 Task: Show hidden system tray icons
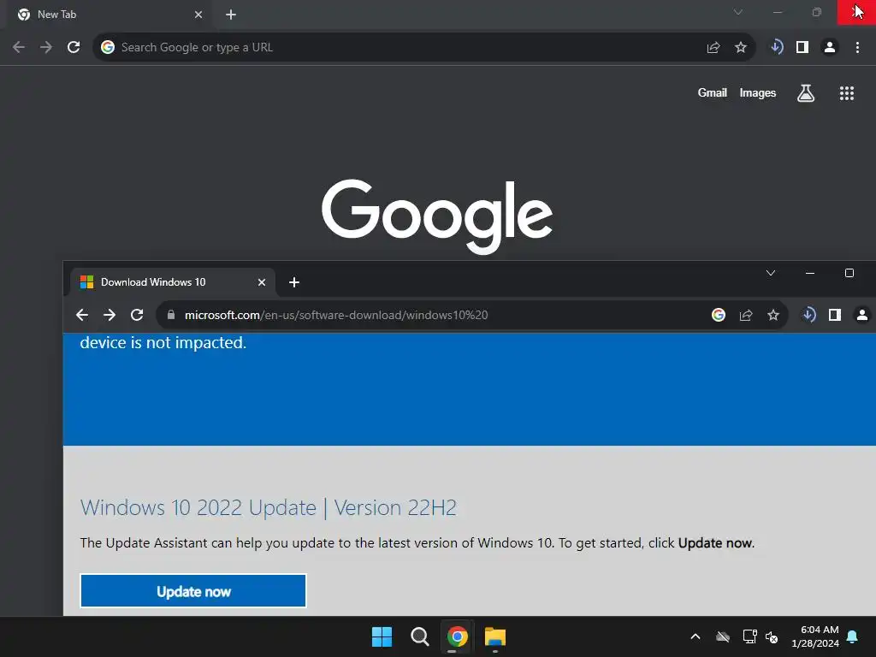[x=695, y=636]
